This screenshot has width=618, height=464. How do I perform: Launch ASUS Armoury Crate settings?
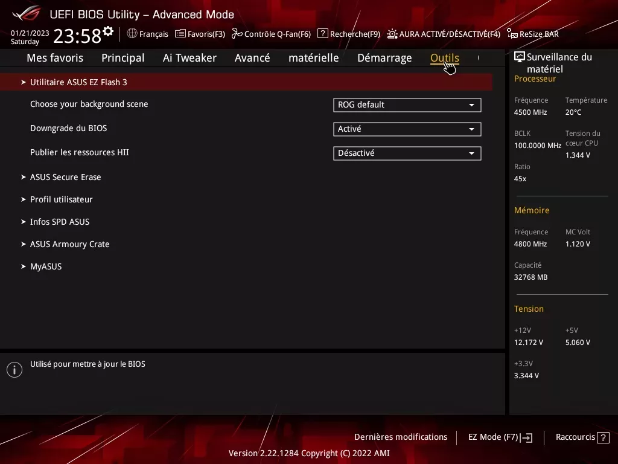[69, 243]
